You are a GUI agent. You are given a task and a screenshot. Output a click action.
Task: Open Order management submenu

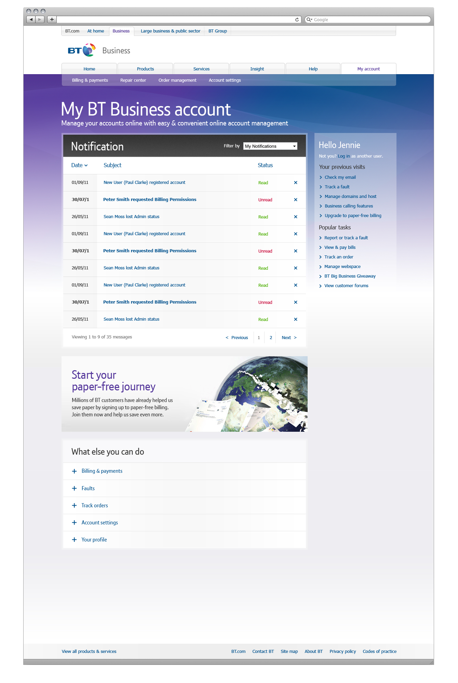pyautogui.click(x=177, y=80)
